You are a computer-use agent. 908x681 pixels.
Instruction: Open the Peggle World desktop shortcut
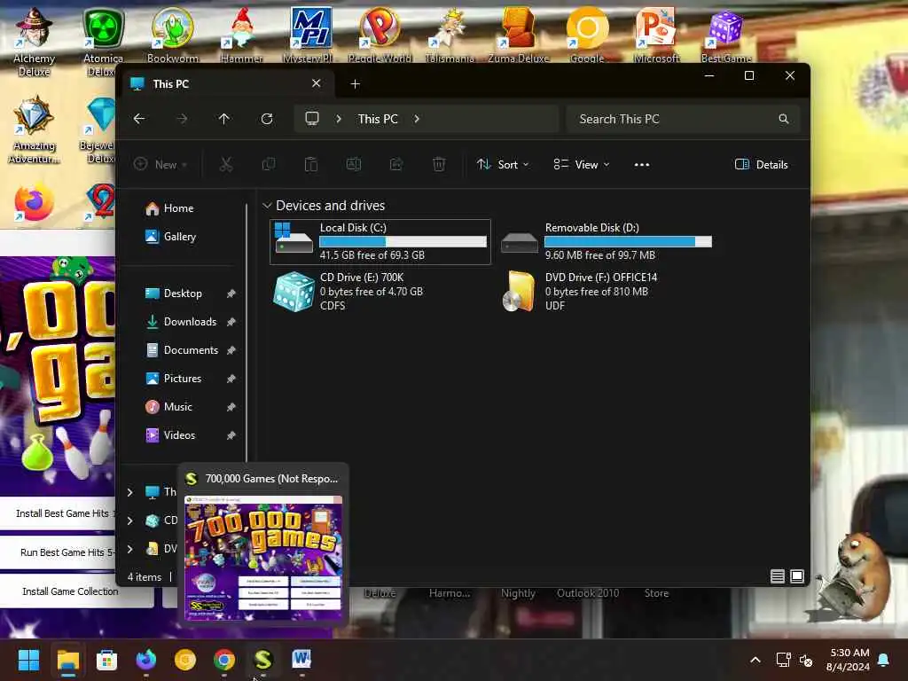[380, 35]
